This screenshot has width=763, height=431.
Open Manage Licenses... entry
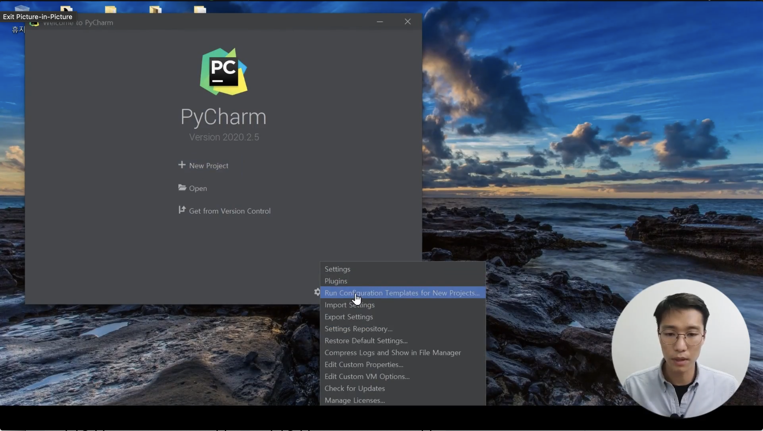pyautogui.click(x=403, y=400)
